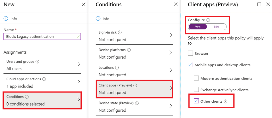Image resolution: width=272 pixels, height=118 pixels.
Task: Click the info icon next to Sign-in risk
Action: [x=120, y=32]
